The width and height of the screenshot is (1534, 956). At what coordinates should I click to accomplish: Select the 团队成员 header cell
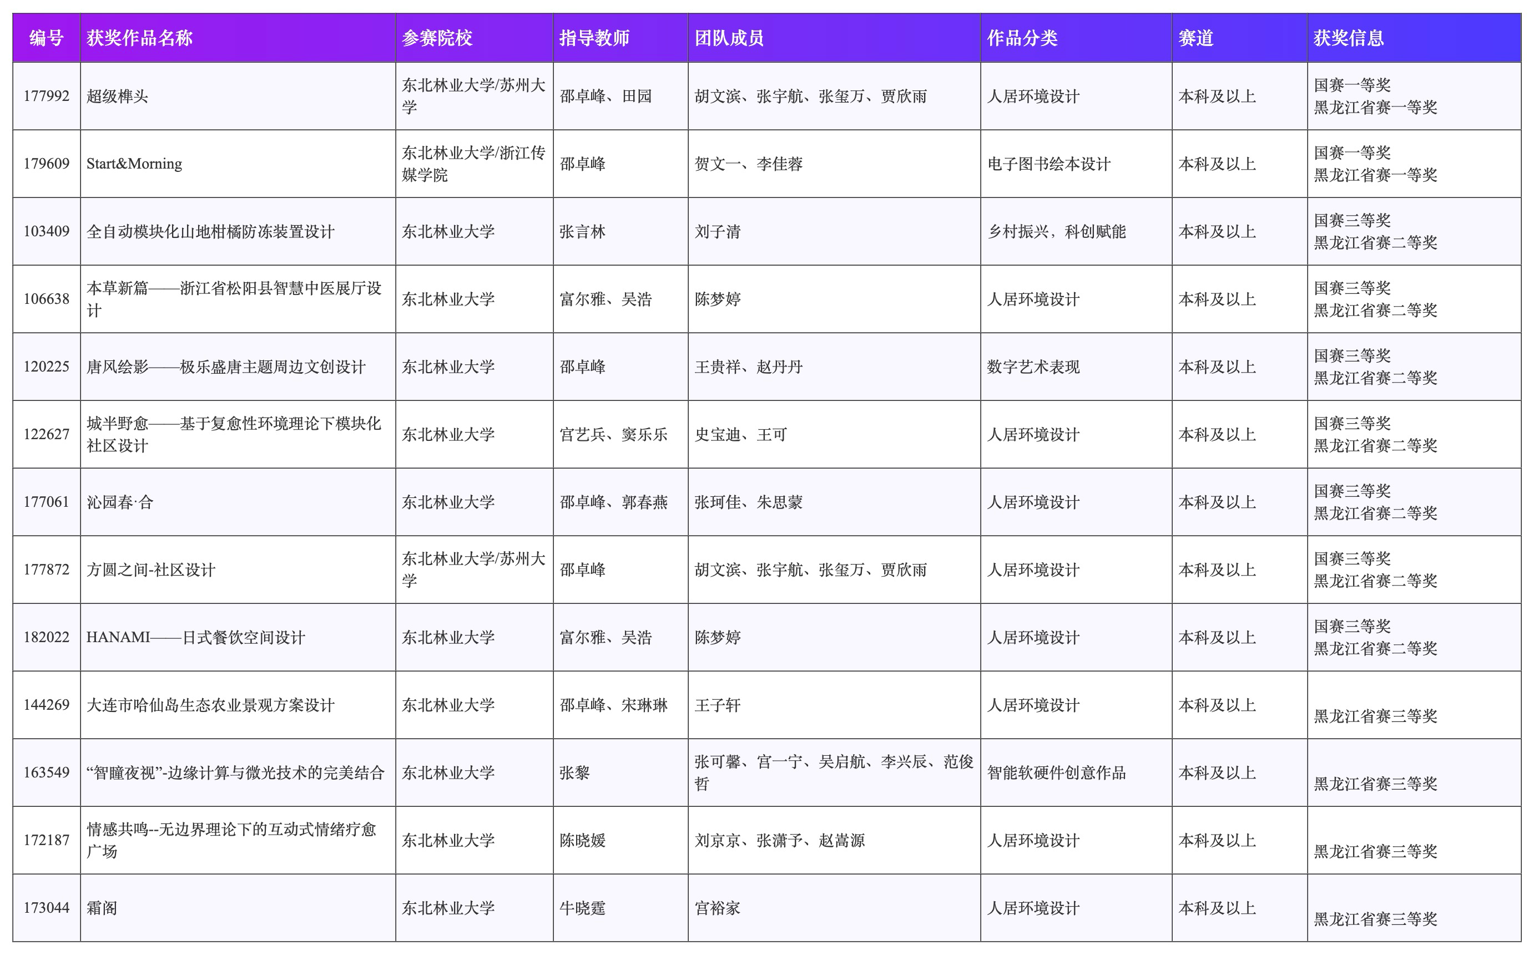[729, 38]
